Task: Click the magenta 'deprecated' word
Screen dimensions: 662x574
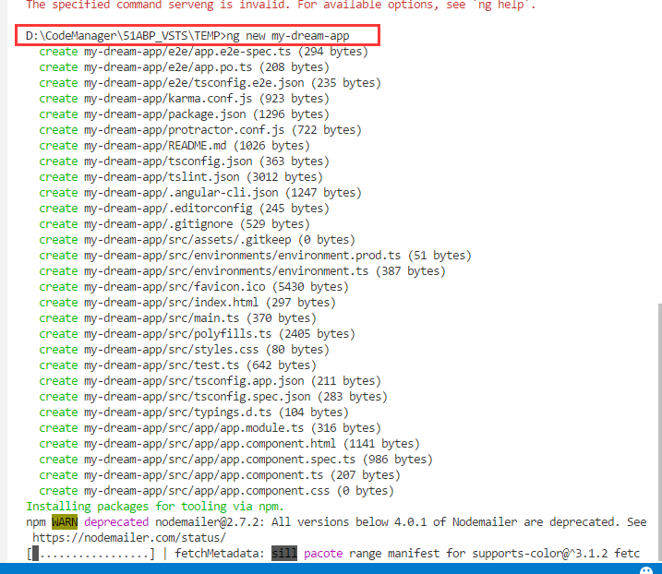Action: click(116, 522)
